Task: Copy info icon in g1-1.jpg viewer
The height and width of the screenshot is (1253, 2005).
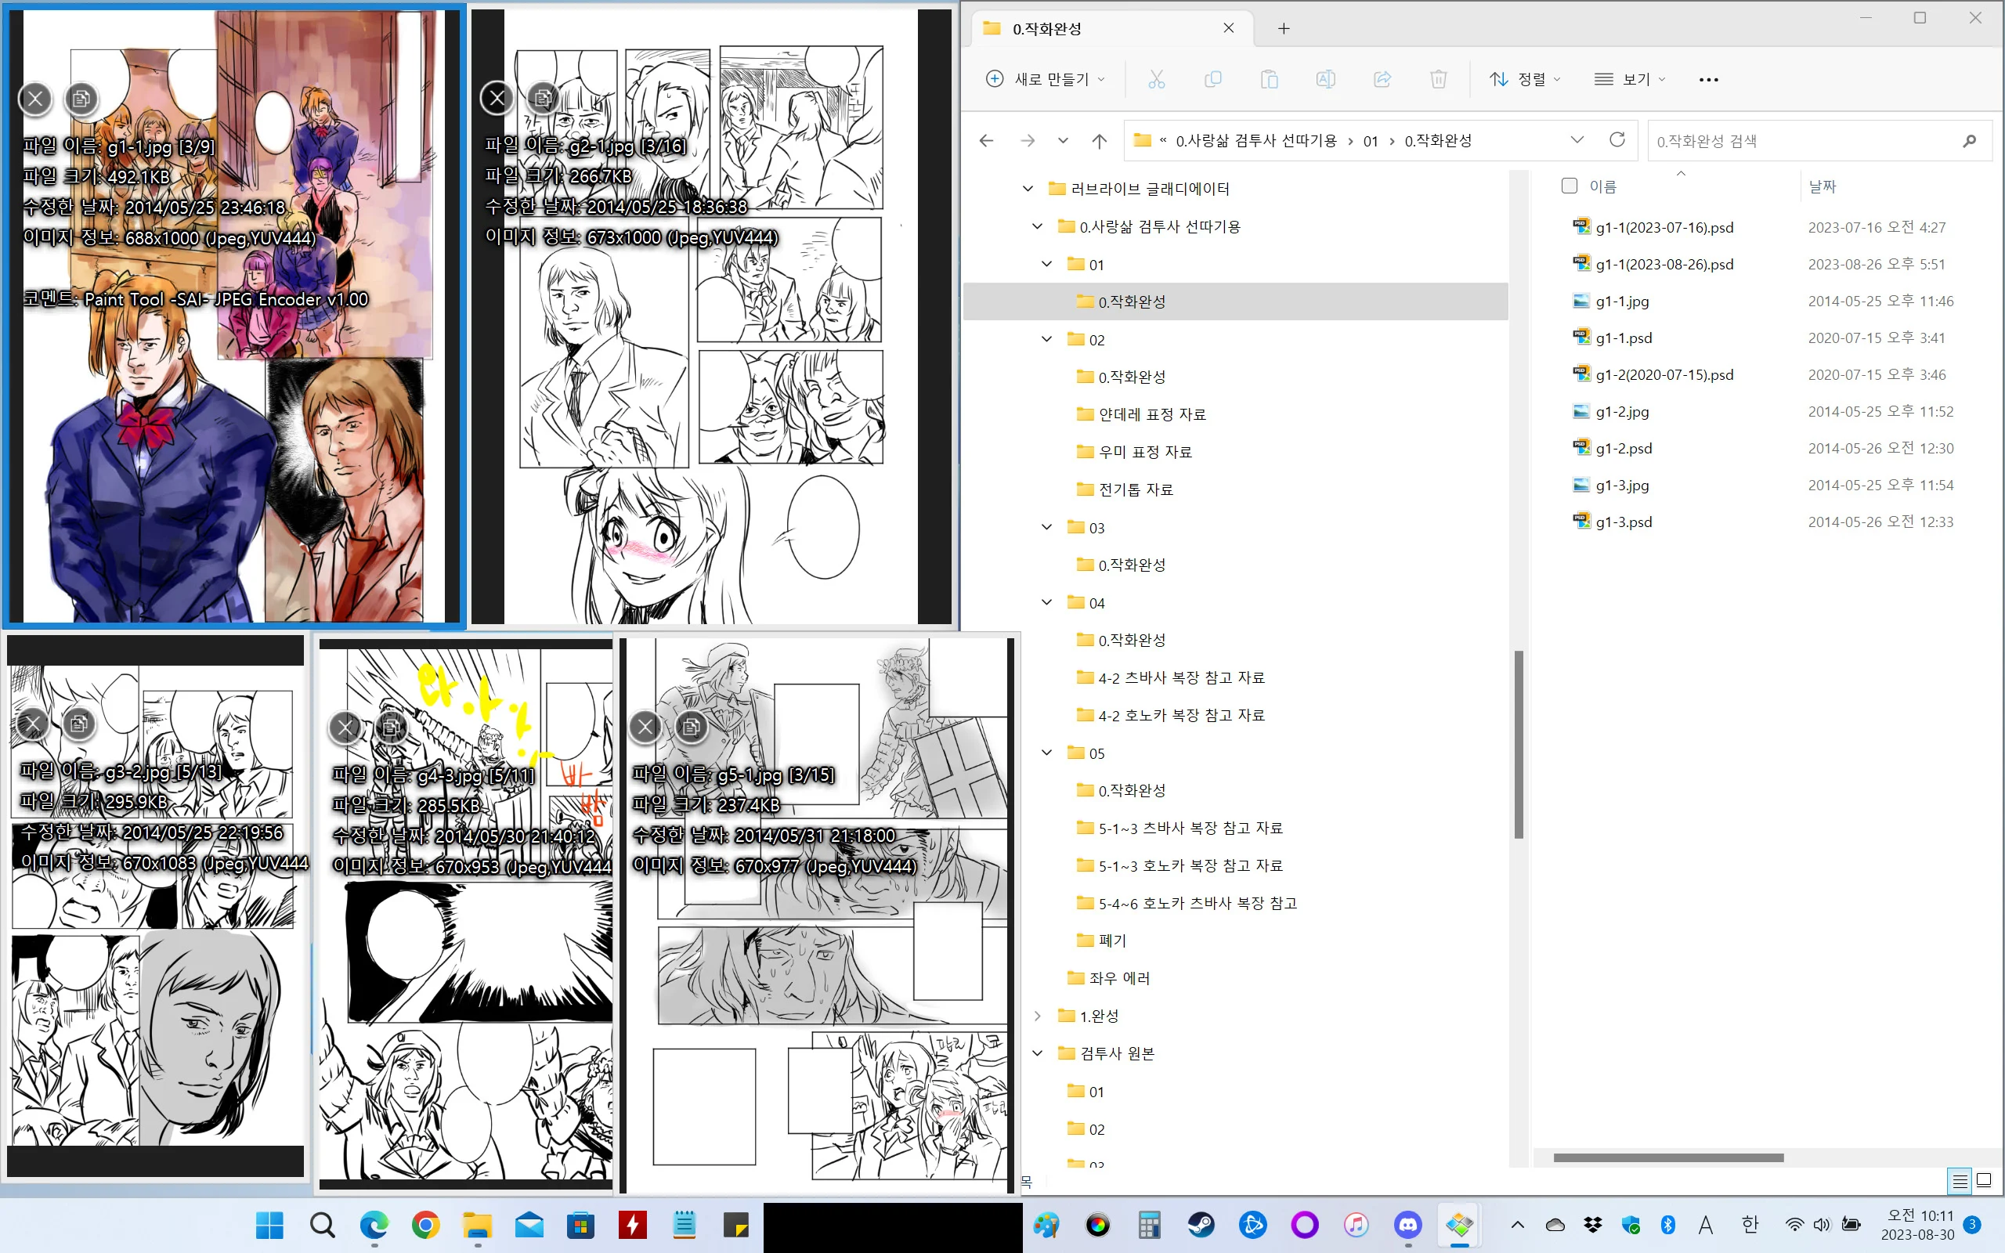Action: coord(81,99)
